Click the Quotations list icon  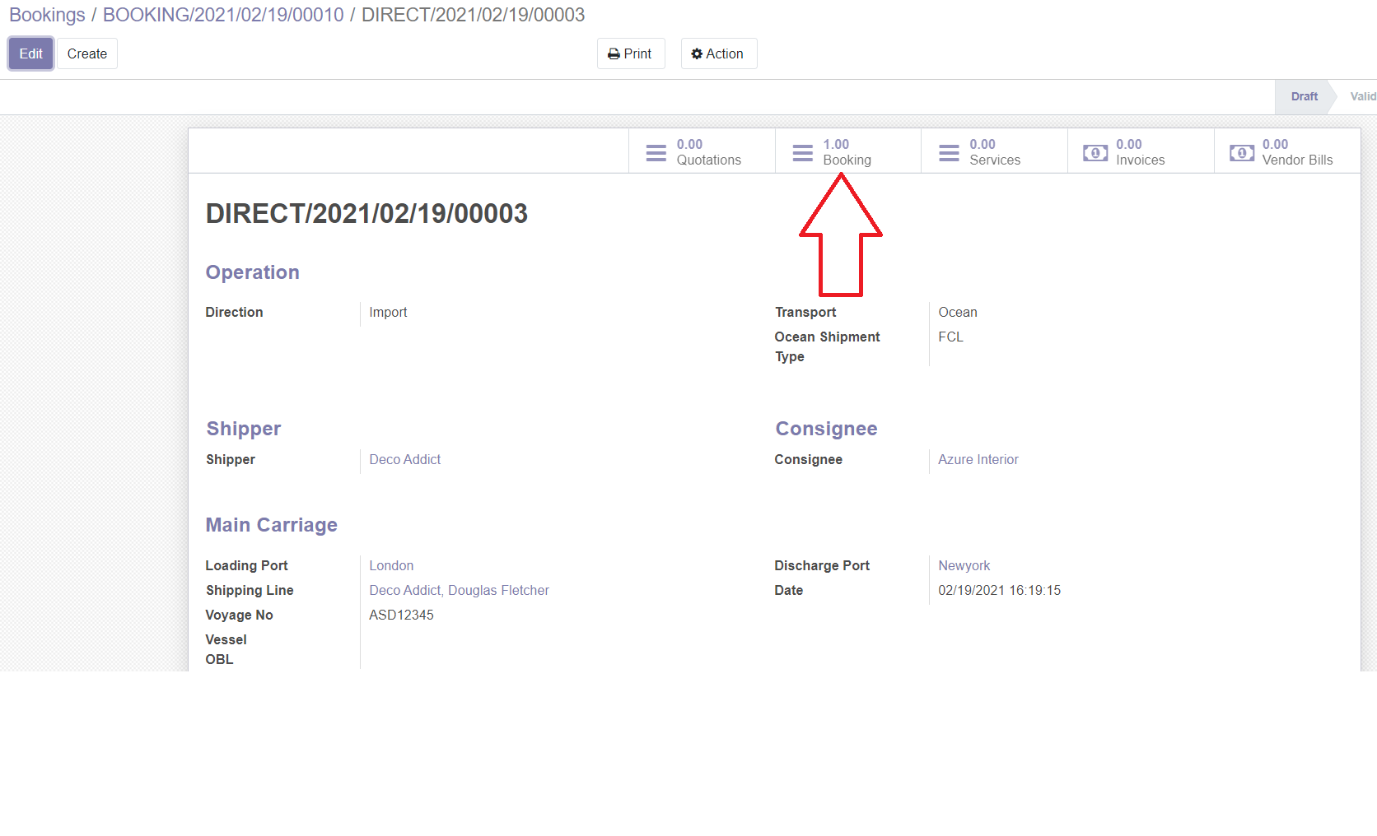pos(656,153)
